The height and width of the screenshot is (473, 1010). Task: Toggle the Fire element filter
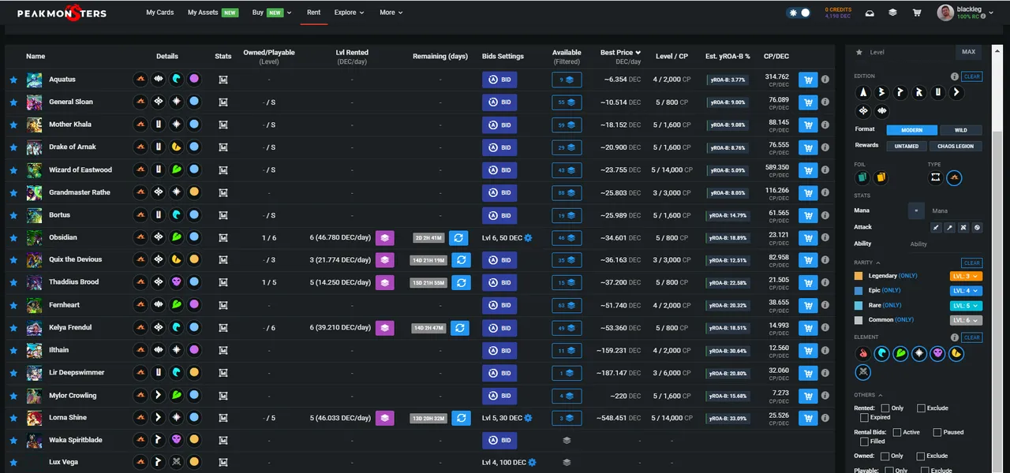(863, 354)
